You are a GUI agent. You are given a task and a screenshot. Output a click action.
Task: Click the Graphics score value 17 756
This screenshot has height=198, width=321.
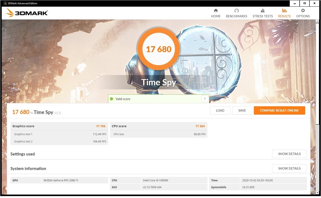tap(101, 126)
